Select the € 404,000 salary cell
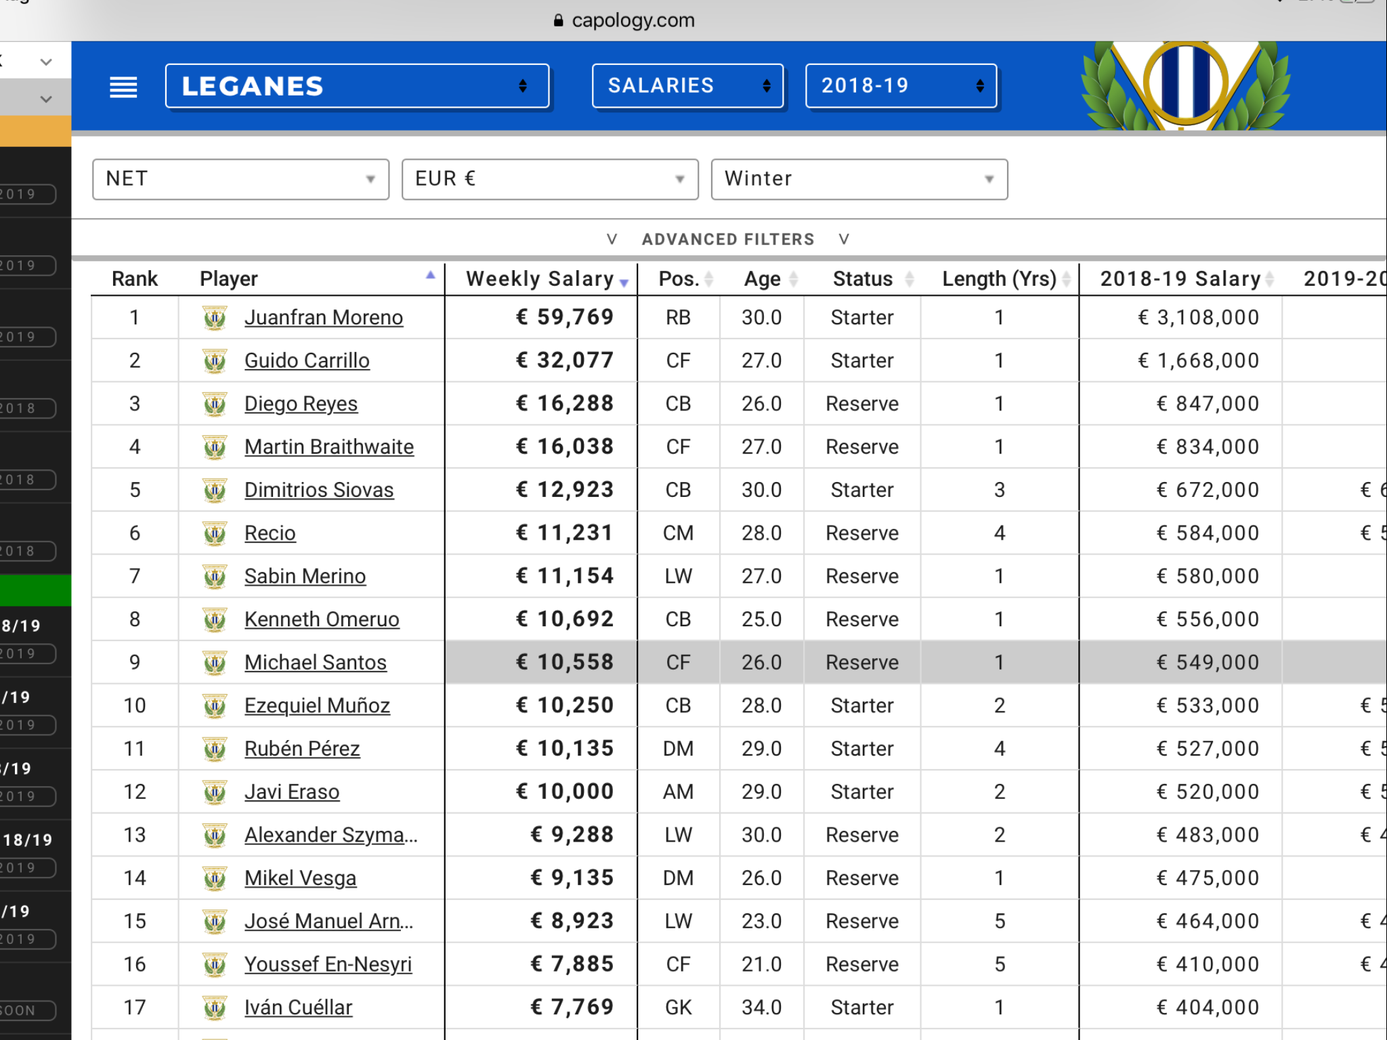This screenshot has height=1040, width=1387. pyautogui.click(x=1180, y=1007)
